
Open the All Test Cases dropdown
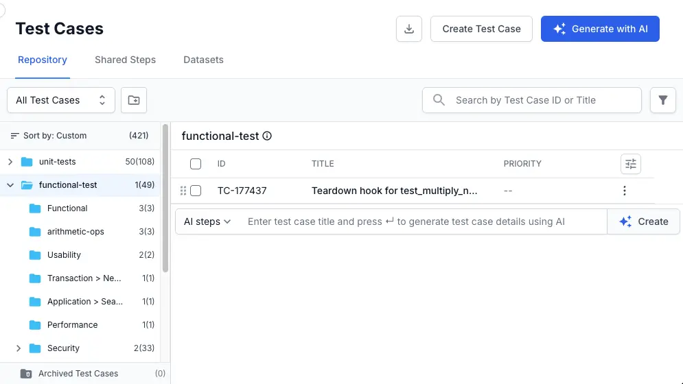pos(60,100)
